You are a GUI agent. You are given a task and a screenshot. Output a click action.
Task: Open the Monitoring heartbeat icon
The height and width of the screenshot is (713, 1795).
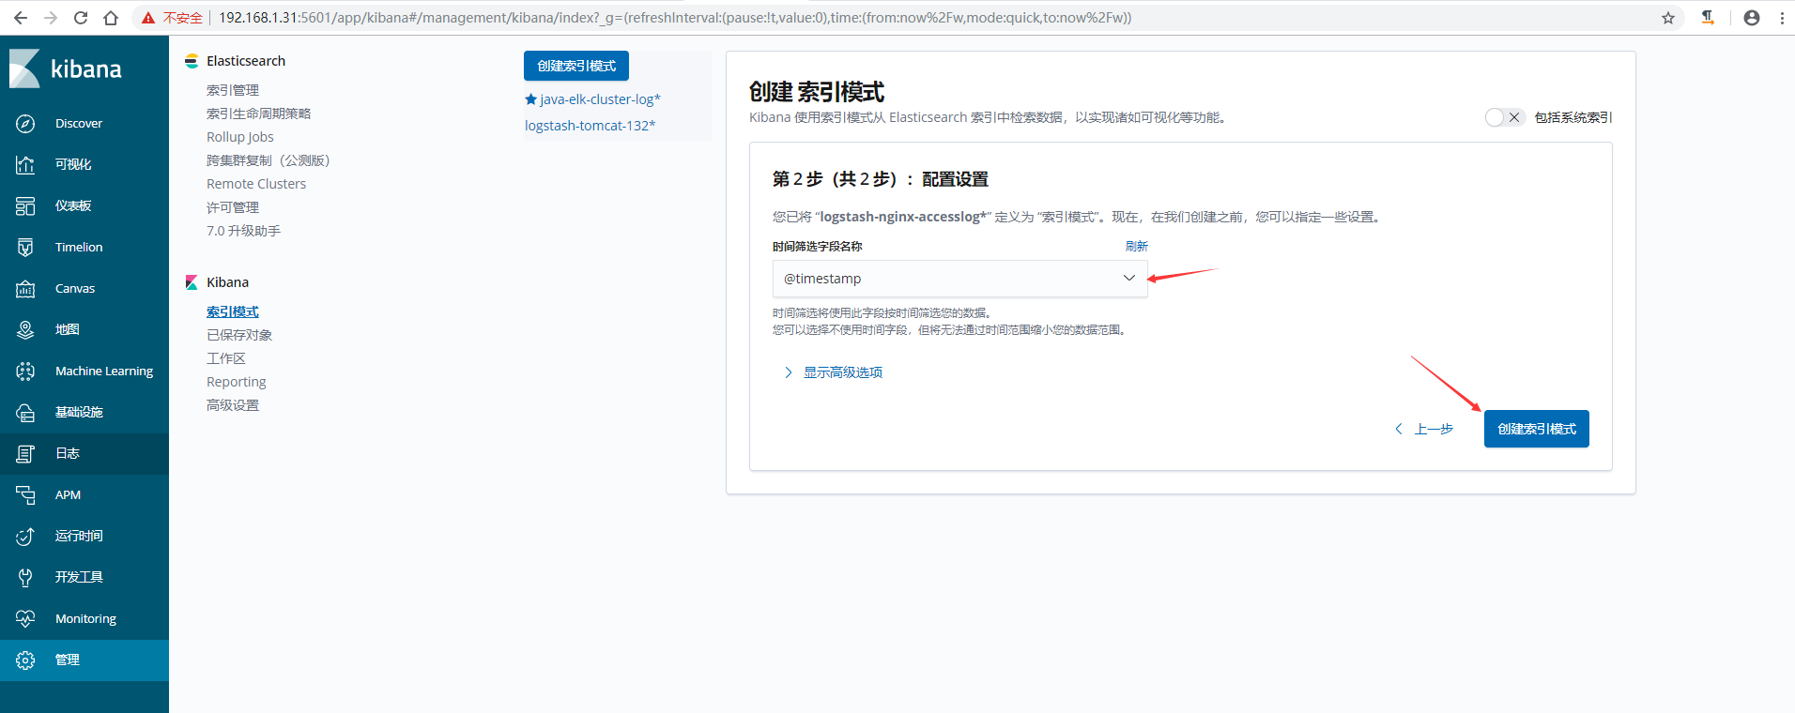pyautogui.click(x=25, y=619)
